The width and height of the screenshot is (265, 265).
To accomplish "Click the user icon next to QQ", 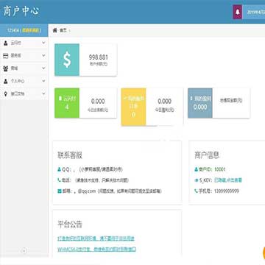I will 59,169.
